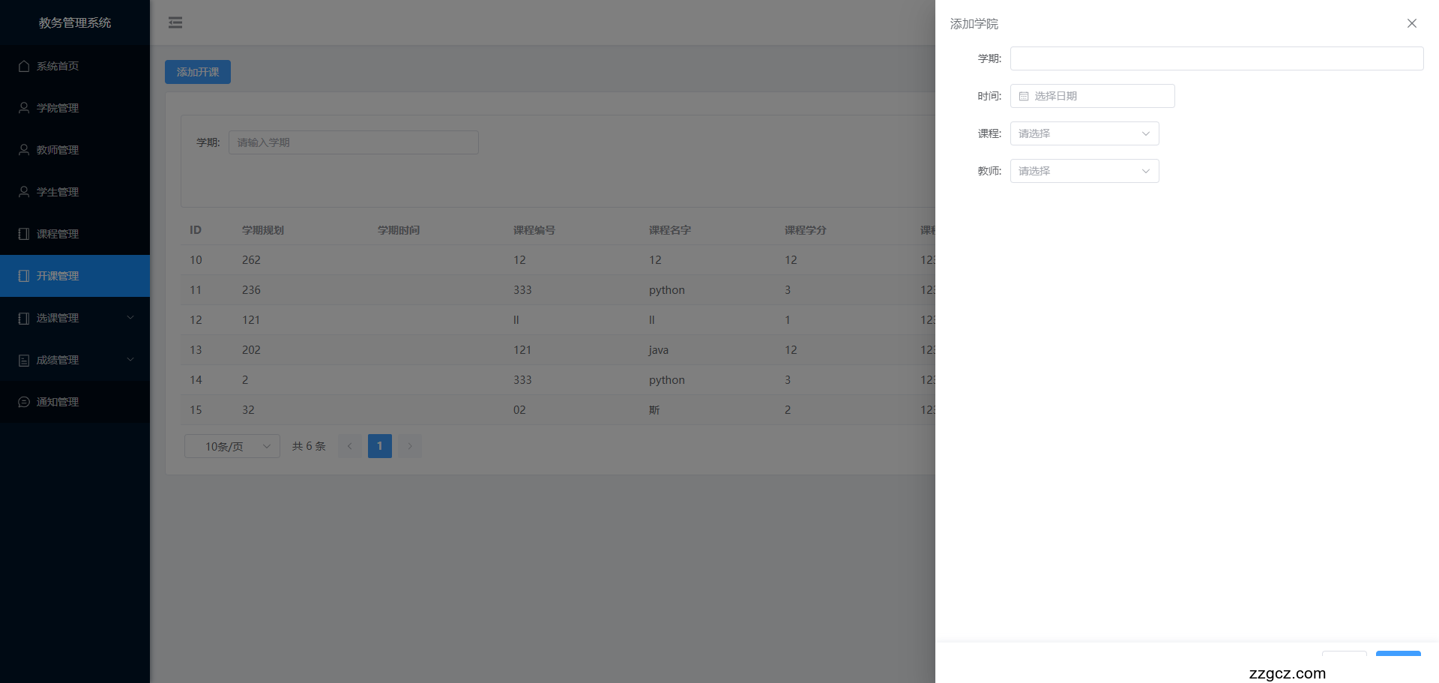Screen dimensions: 1439x683
Task: Click the chat icon beside 通知管理
Action: (24, 402)
